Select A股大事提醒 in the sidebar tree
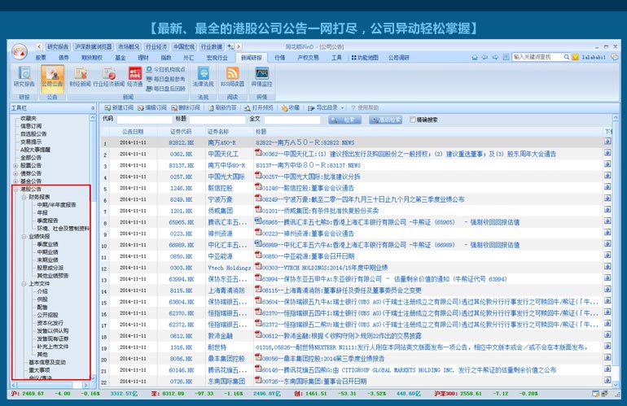627x406 pixels. [x=36, y=150]
